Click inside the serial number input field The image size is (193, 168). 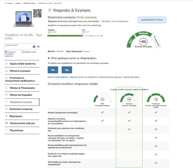(x=19, y=47)
